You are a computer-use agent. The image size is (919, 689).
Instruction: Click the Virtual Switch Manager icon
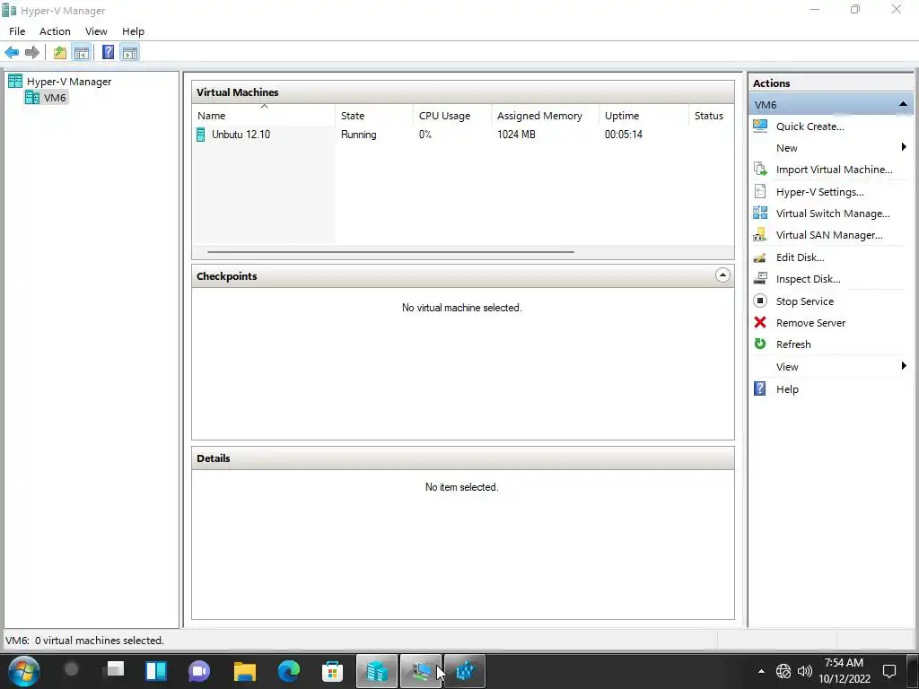[x=760, y=214]
